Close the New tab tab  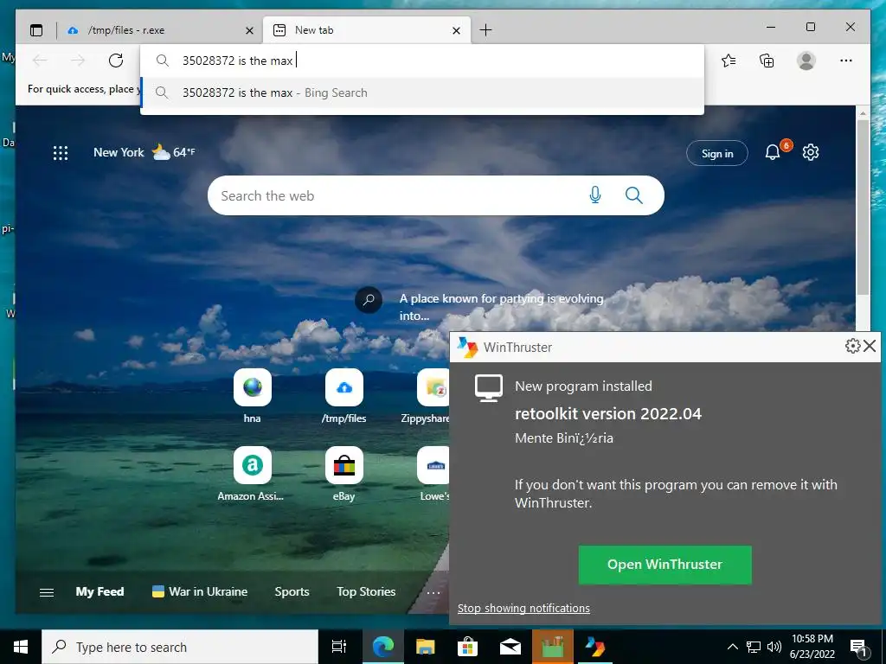tap(457, 30)
